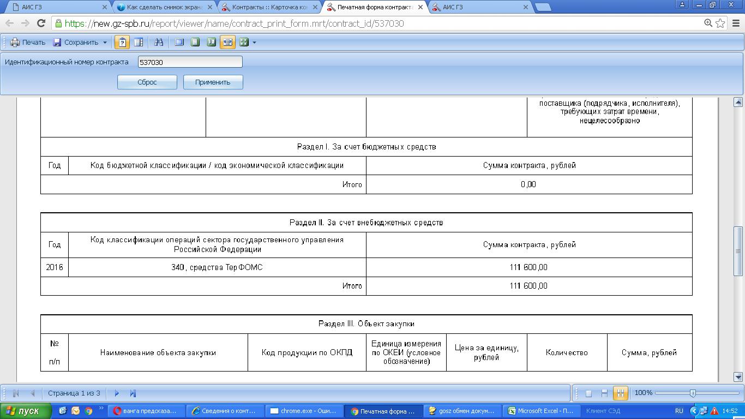The image size is (745, 419).
Task: Close the Как сделать снимок экрана tab
Action: tap(209, 7)
